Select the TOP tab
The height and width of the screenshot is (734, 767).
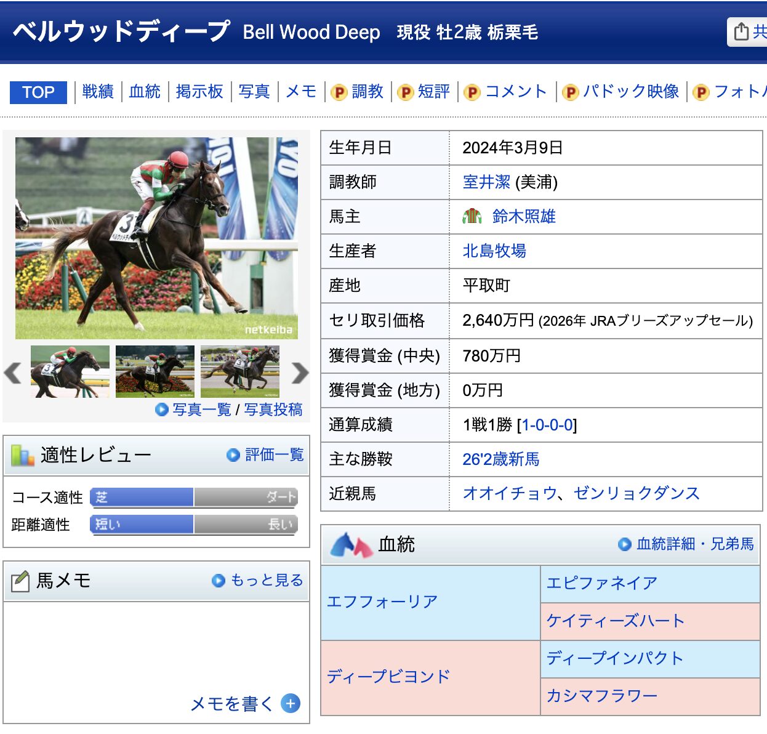click(38, 92)
